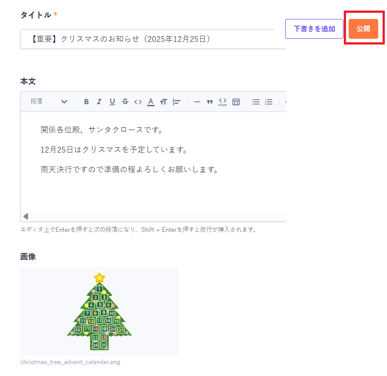Create a bulleted list
This screenshot has width=387, height=376.
[x=256, y=102]
